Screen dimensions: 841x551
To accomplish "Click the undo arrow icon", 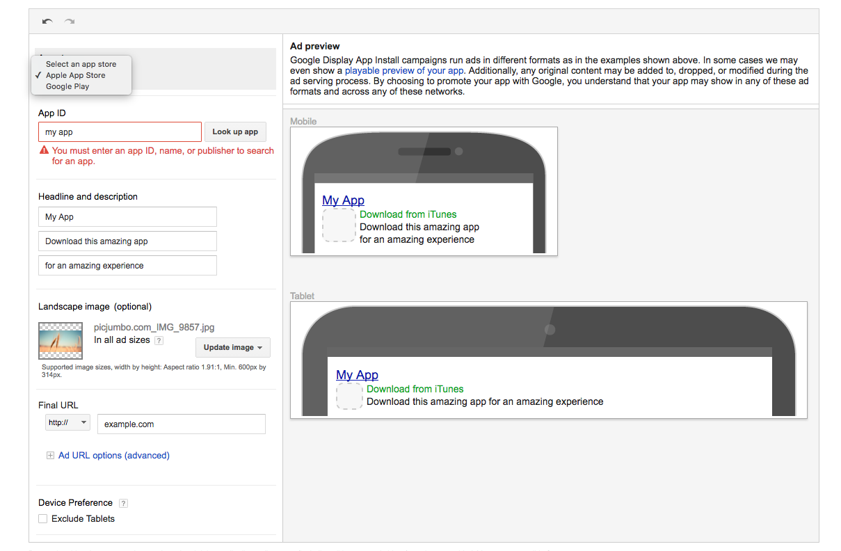I will 47,22.
